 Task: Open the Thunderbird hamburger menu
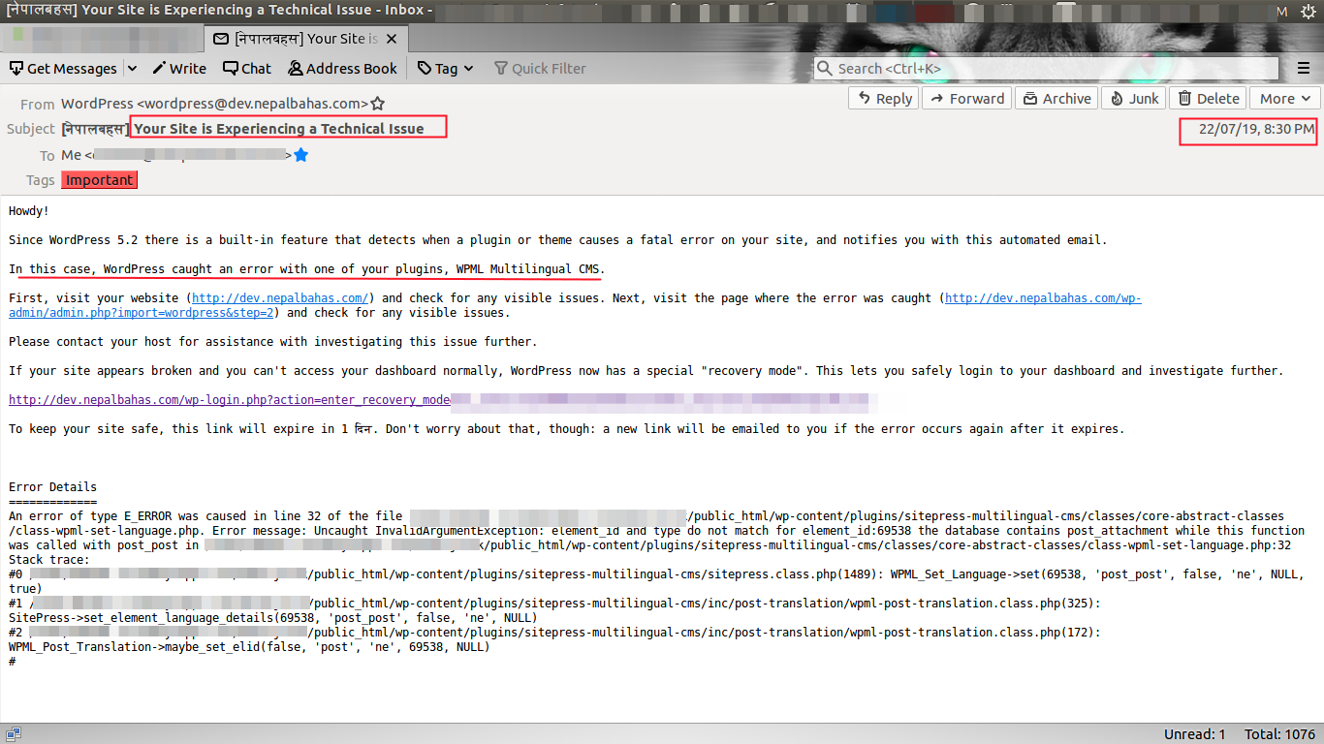click(x=1304, y=69)
